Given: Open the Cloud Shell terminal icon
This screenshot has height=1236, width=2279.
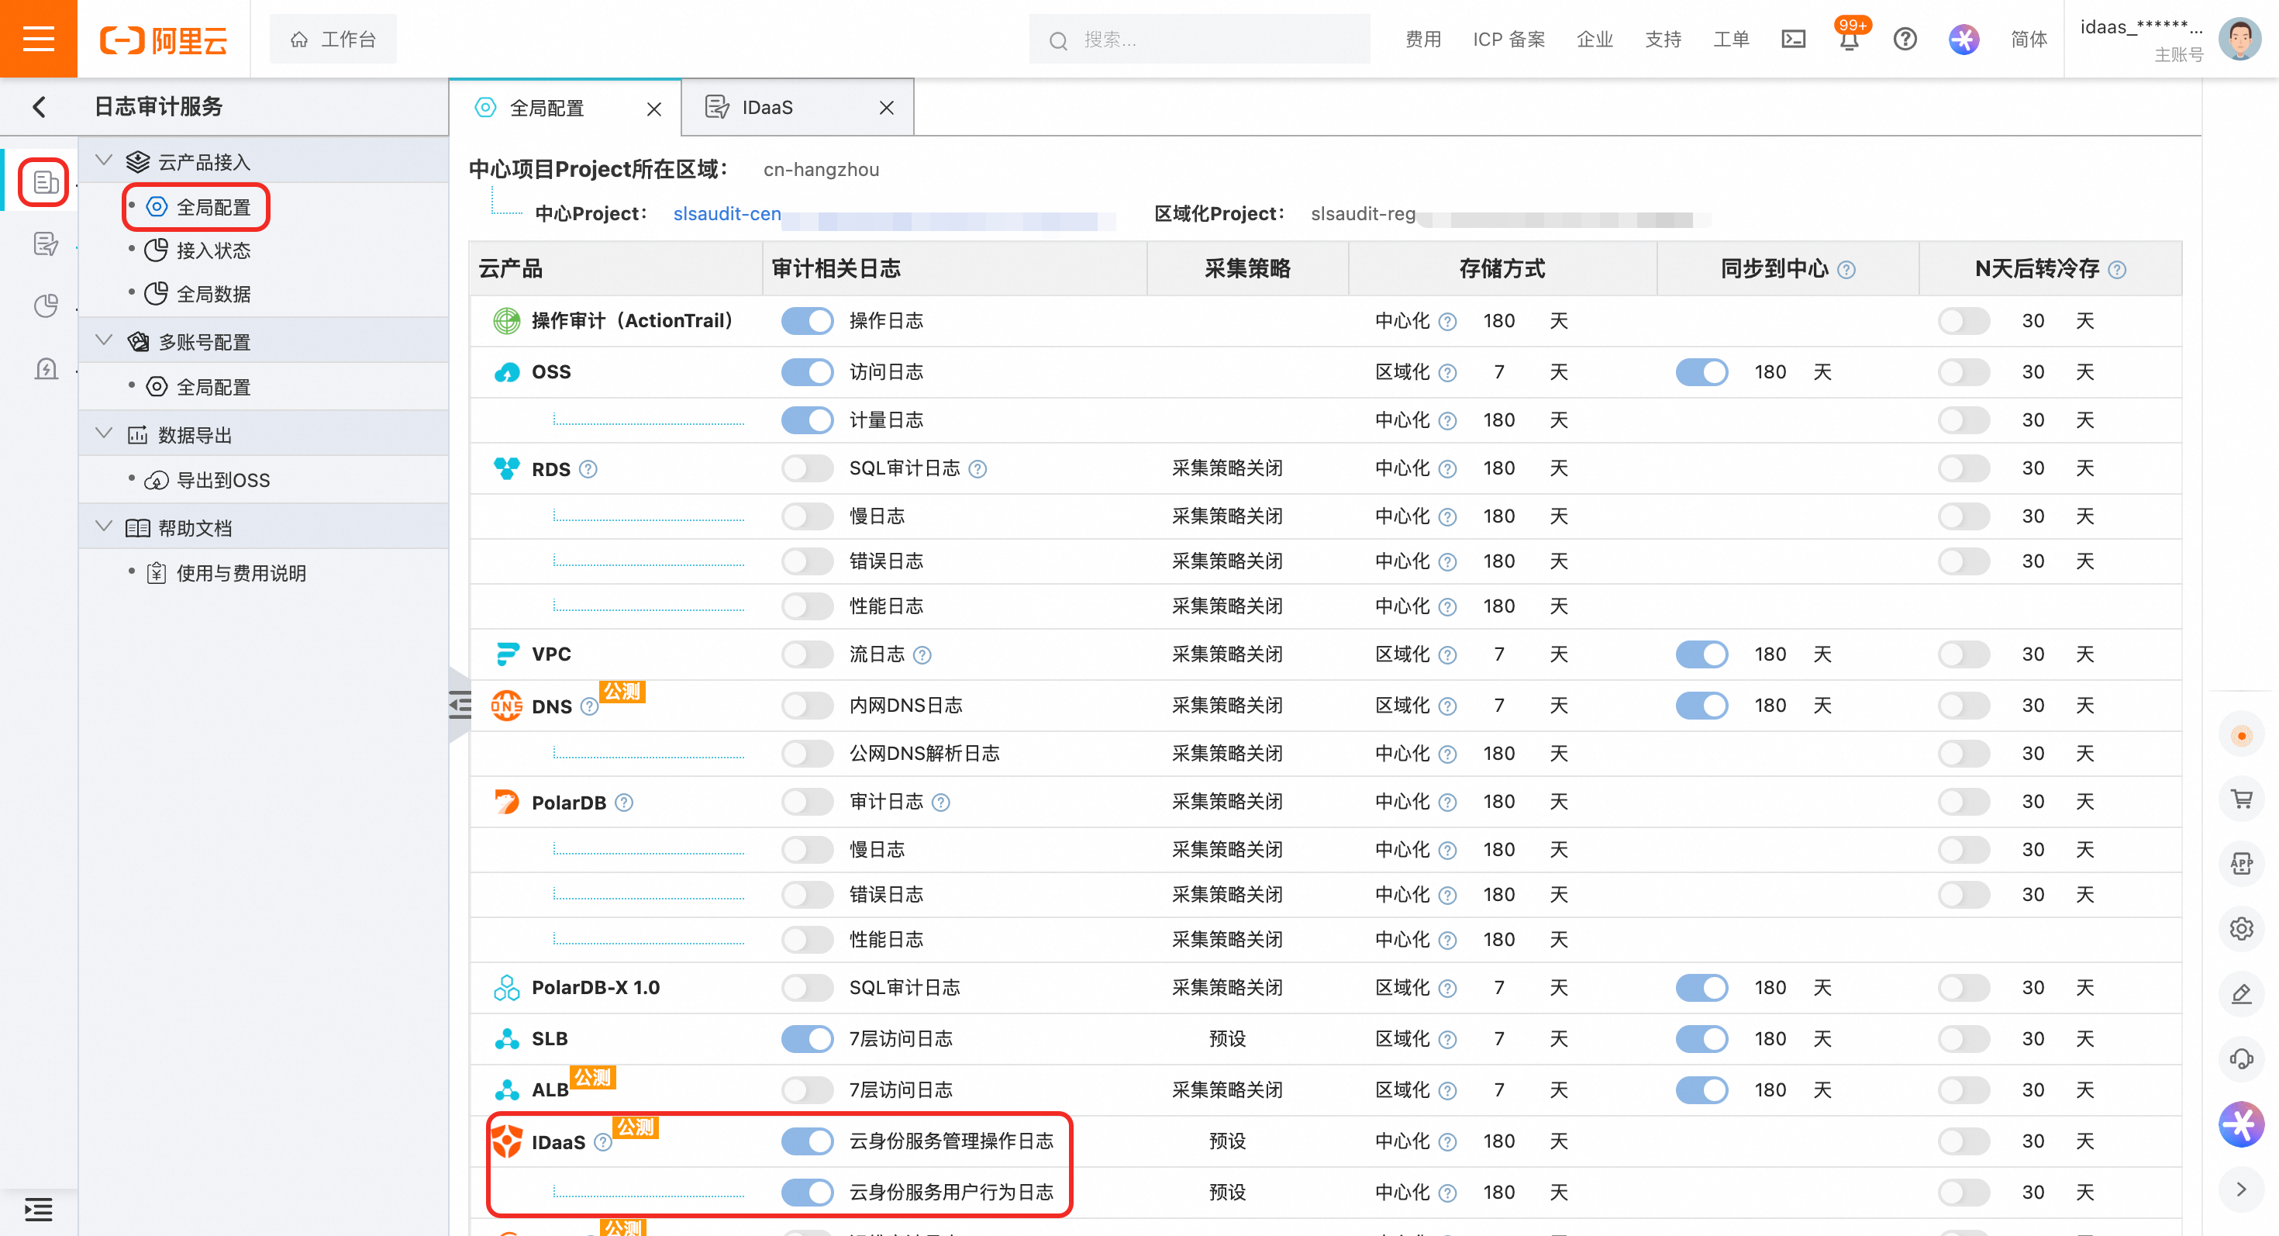Looking at the screenshot, I should click(x=1793, y=39).
